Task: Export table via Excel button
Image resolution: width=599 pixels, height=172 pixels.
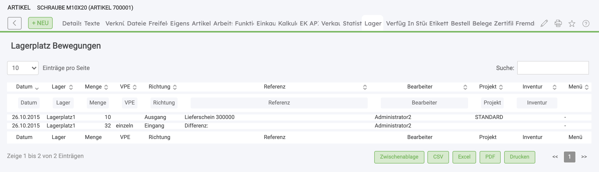Action: click(464, 157)
